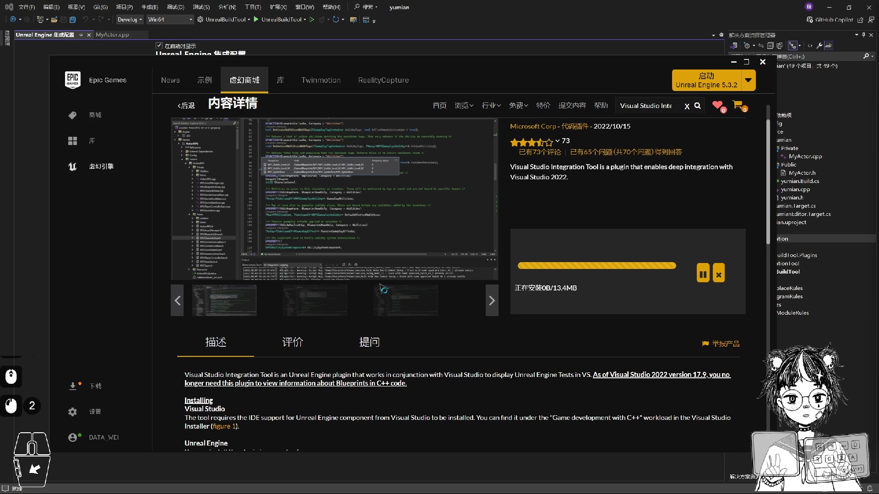Click the yellow installation progress bar
879x494 pixels.
click(597, 266)
